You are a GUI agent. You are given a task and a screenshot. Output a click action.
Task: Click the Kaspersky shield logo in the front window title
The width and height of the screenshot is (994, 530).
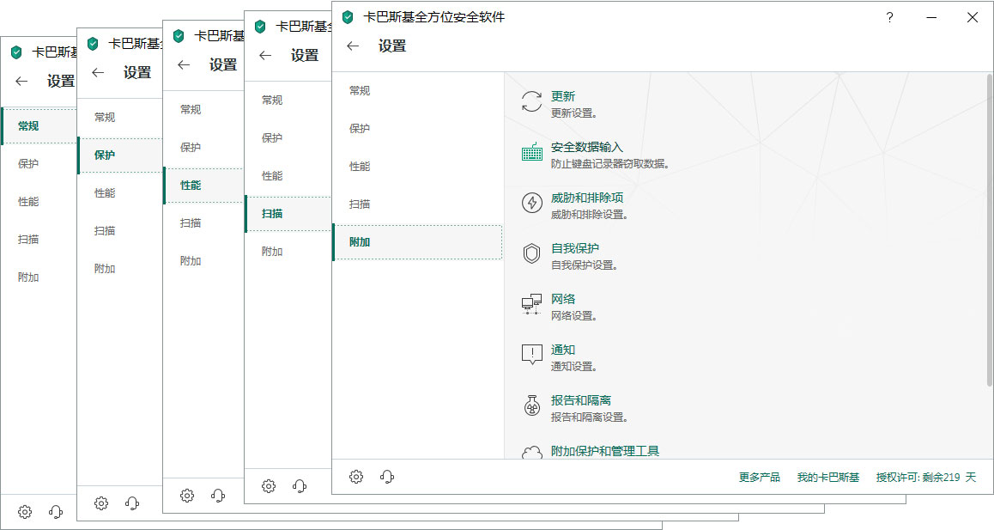348,17
